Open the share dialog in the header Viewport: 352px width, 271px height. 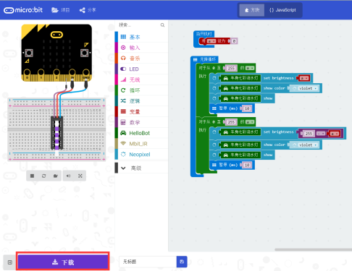tap(88, 10)
